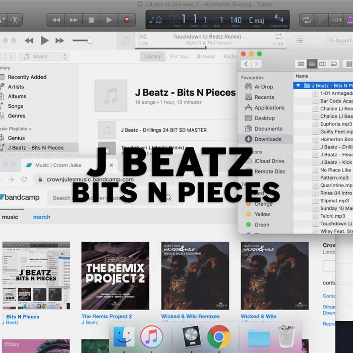
Task: Open the Music media picker dropdown
Action: 43,56
